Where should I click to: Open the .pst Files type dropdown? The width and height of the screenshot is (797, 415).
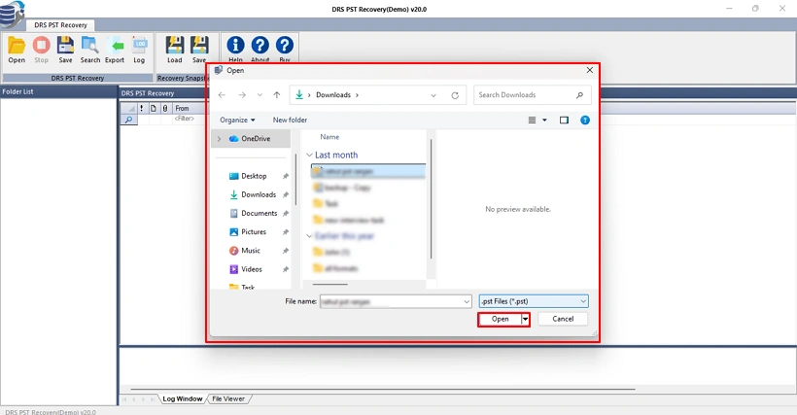[x=583, y=301]
